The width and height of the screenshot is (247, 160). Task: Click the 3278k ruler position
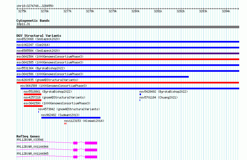coord(90,11)
